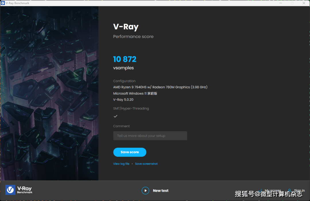Image resolution: width=310 pixels, height=201 pixels.
Task: Focus the comment field about your setup
Action: (150, 136)
